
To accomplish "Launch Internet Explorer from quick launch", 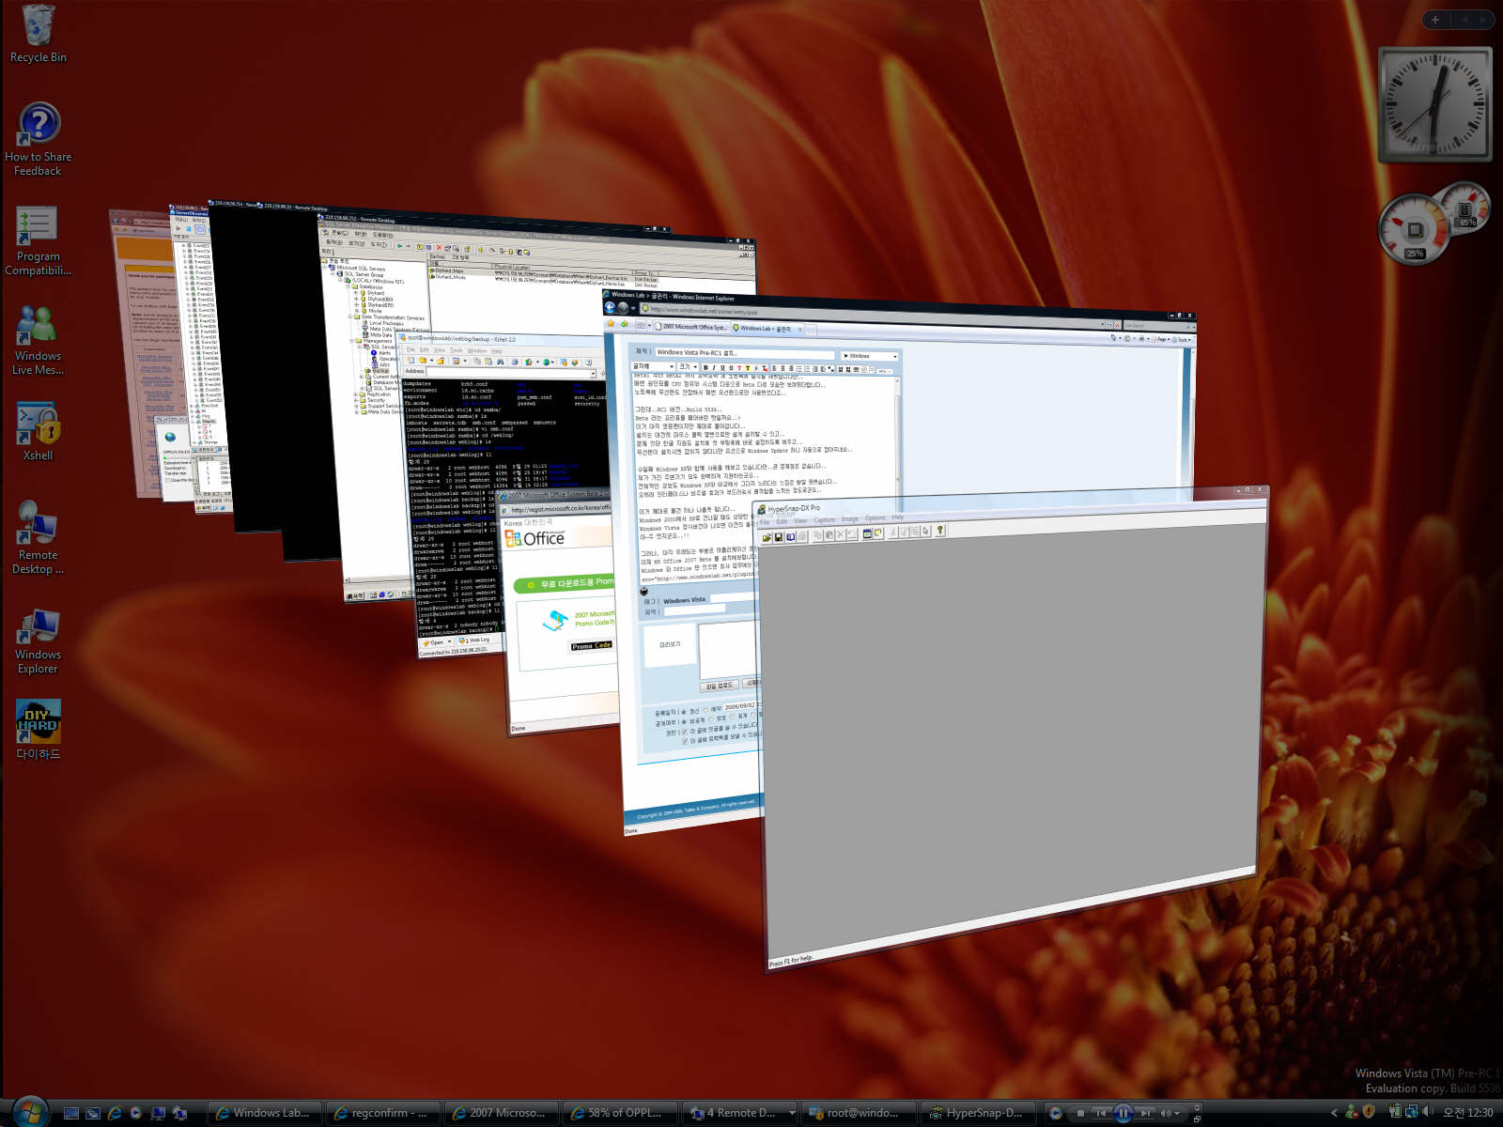I will pos(115,1113).
